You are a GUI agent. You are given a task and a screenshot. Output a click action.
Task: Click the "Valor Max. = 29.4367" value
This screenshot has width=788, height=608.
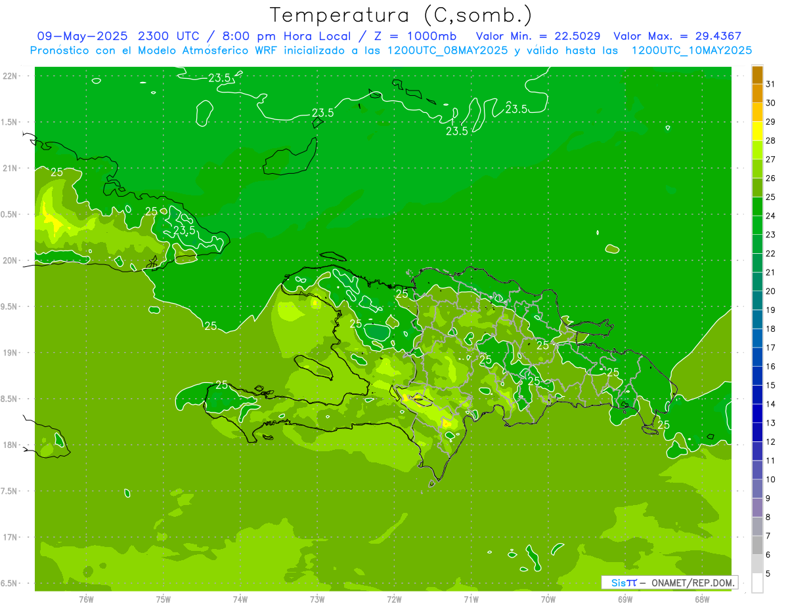pyautogui.click(x=677, y=36)
